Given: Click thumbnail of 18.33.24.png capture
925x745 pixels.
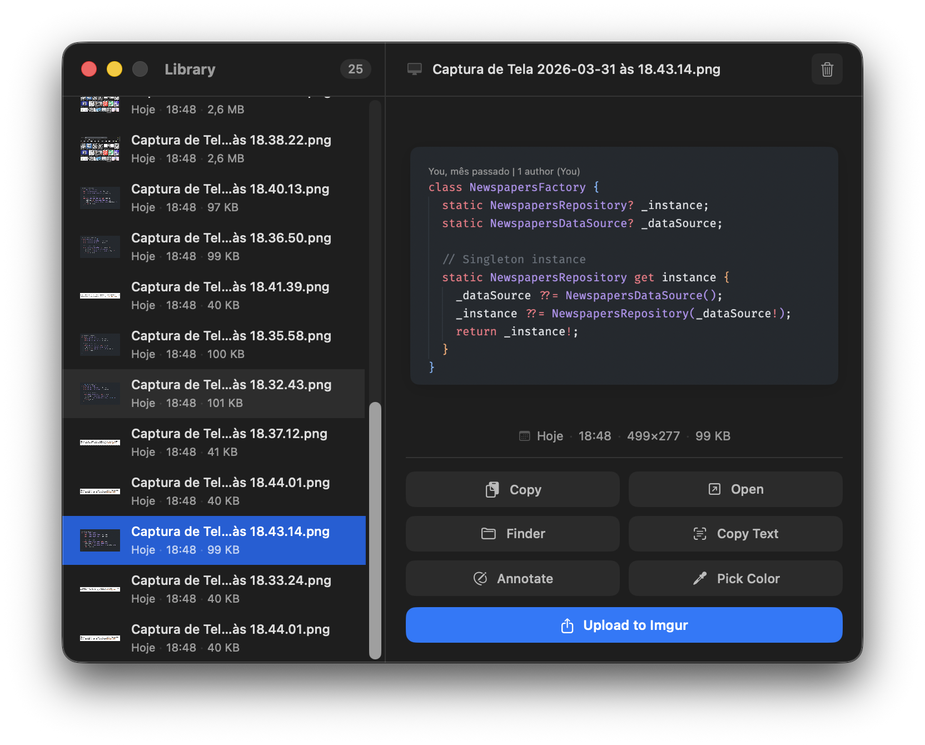Looking at the screenshot, I should tap(100, 589).
